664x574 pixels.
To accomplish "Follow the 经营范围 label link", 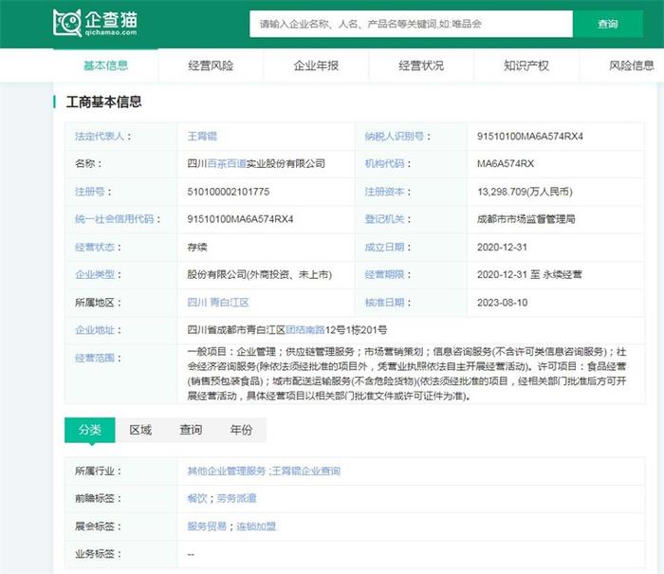I will click(x=95, y=358).
